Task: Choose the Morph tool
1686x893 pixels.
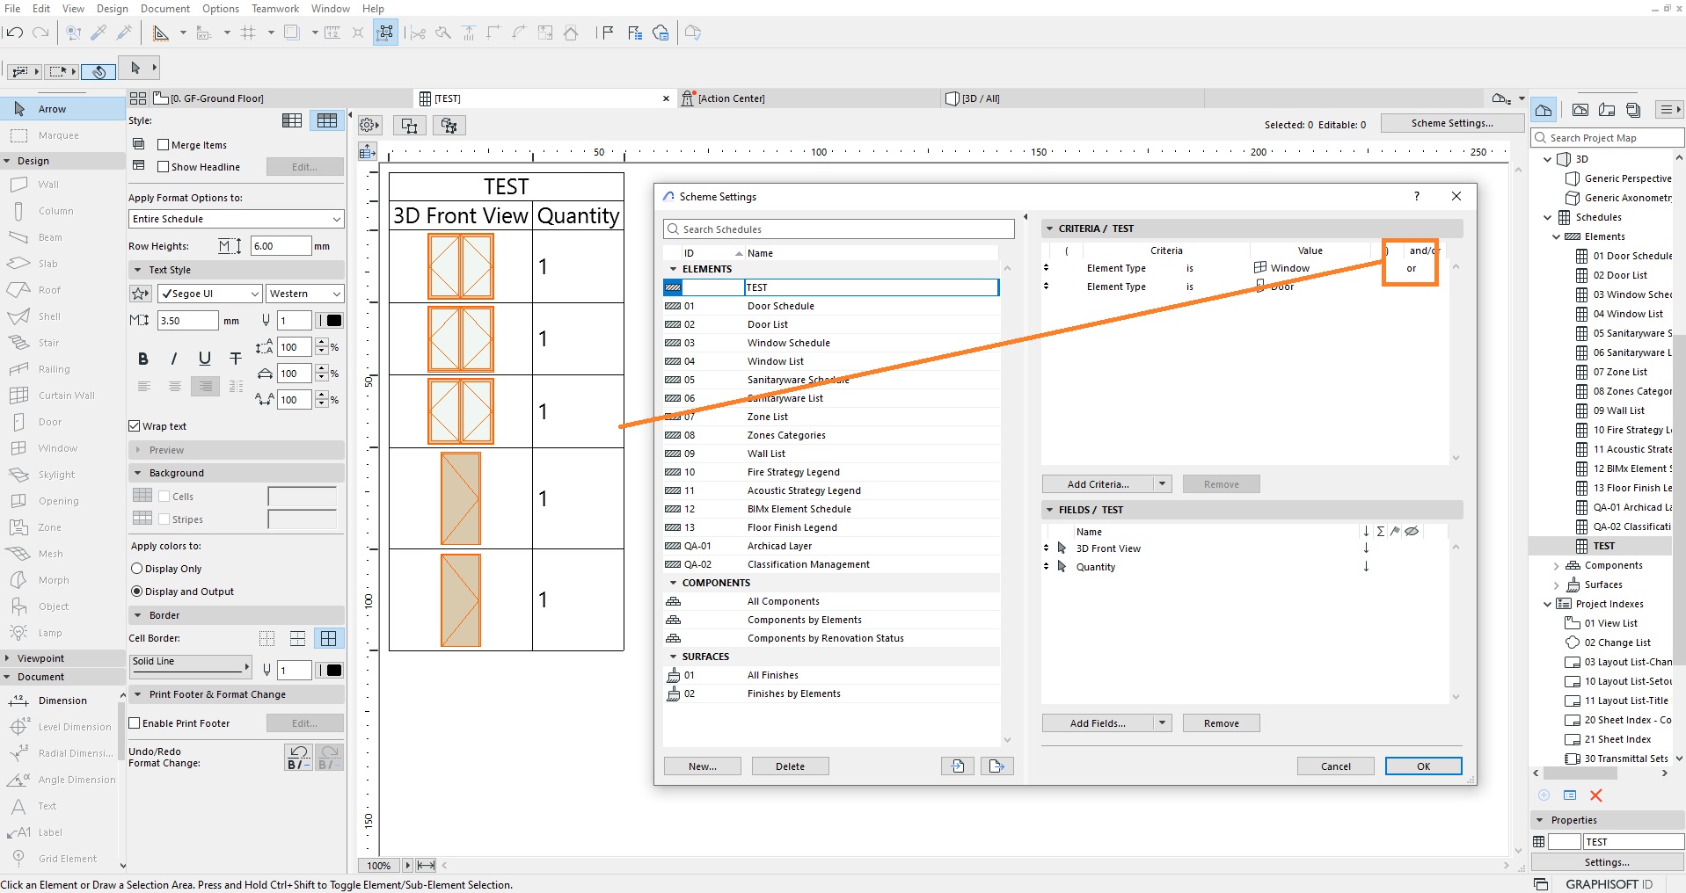Action: 62,580
